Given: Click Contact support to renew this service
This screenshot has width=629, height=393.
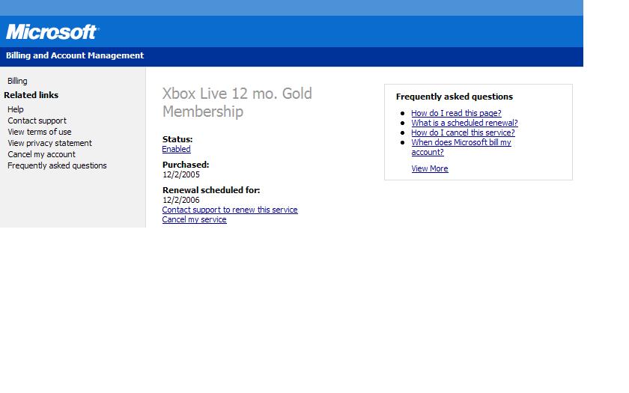Looking at the screenshot, I should [230, 210].
